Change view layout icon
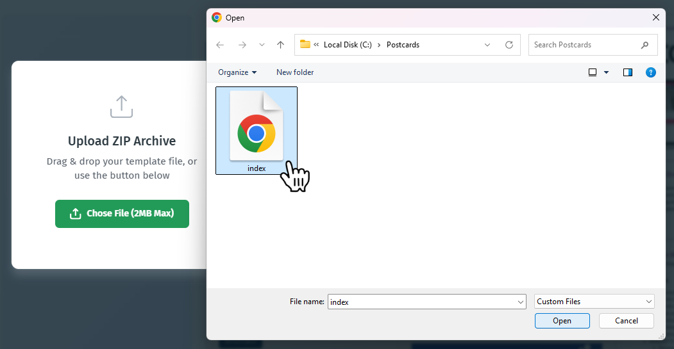The image size is (674, 349). (593, 72)
